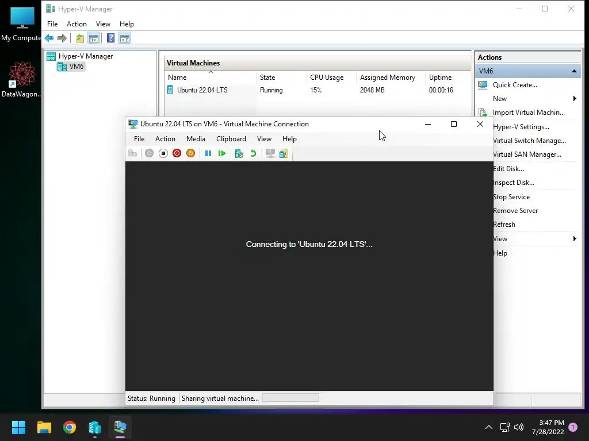Click Stop Service action
The height and width of the screenshot is (441, 589).
[x=511, y=197]
